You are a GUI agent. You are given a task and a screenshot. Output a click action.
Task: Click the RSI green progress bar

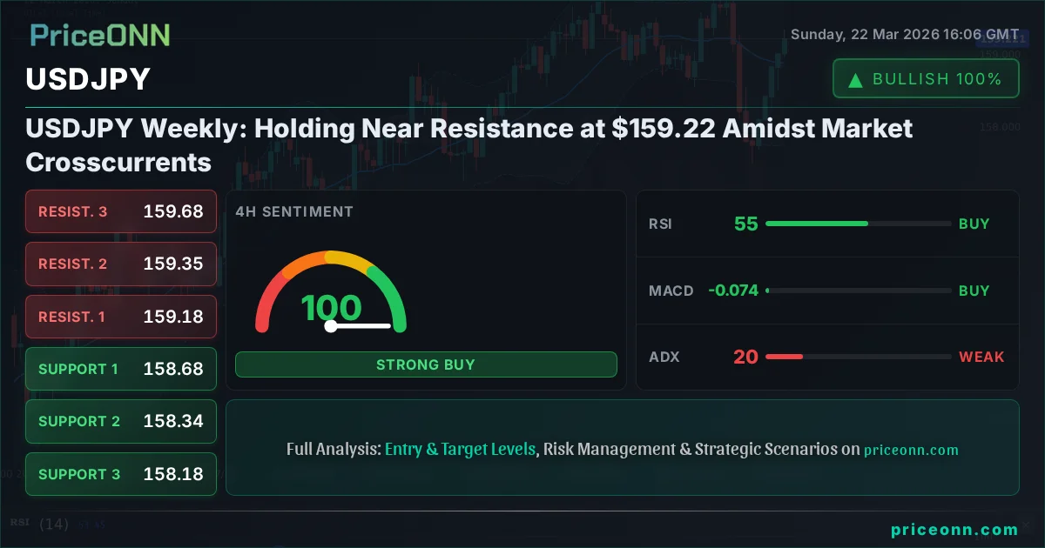817,224
